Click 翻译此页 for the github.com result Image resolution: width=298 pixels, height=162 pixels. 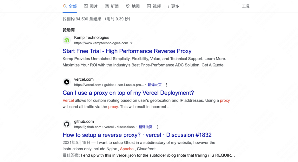(145, 127)
